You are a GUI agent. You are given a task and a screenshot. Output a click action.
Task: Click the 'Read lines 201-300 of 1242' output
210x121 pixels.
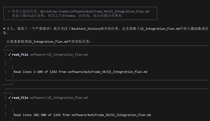pos(82,115)
